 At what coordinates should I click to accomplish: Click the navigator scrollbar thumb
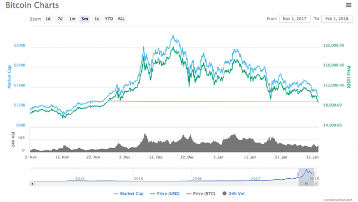point(306,184)
